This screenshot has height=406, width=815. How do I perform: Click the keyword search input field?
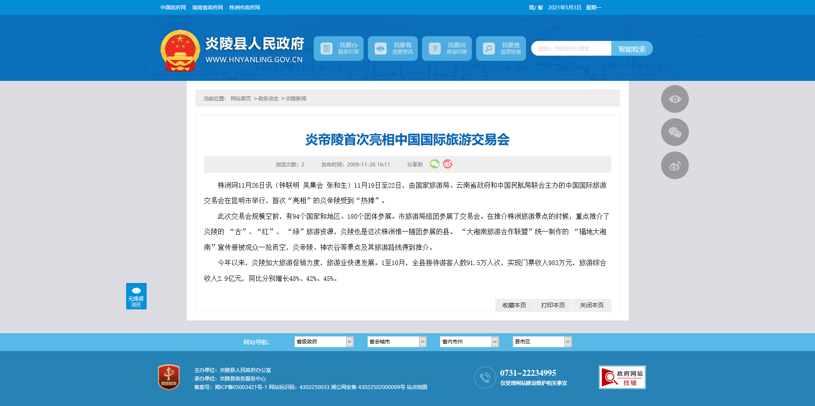click(x=571, y=49)
